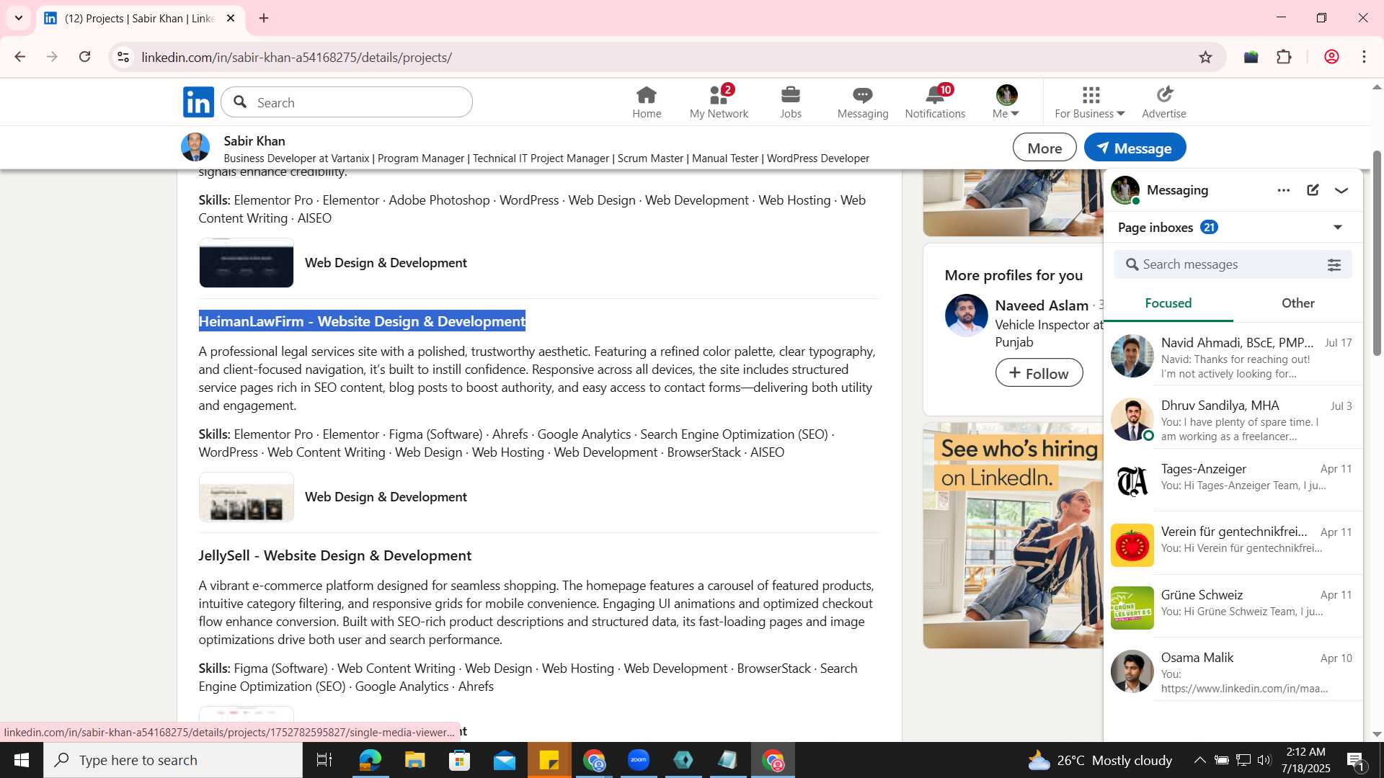Image resolution: width=1384 pixels, height=778 pixels.
Task: Open Messaging from the navigation bar
Action: coord(863,102)
